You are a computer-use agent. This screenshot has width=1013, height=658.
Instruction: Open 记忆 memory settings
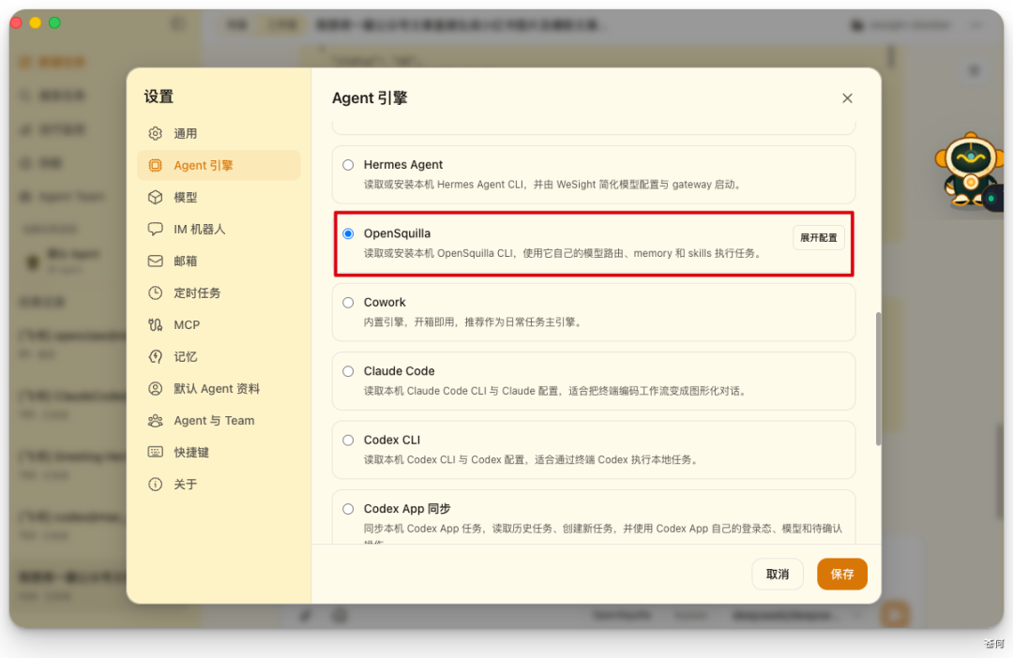(x=219, y=356)
